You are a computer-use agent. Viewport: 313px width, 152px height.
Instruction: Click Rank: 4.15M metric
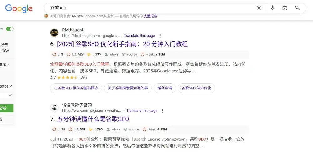pyautogui.click(x=155, y=129)
